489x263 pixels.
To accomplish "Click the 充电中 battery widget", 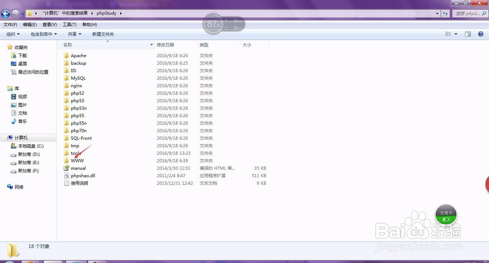I will [446, 215].
